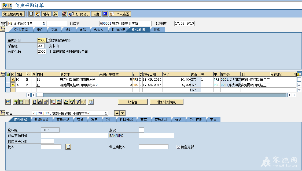The image size is (302, 171).
Task: Click the warning triangle for item 10
Action: [x=13, y=79]
